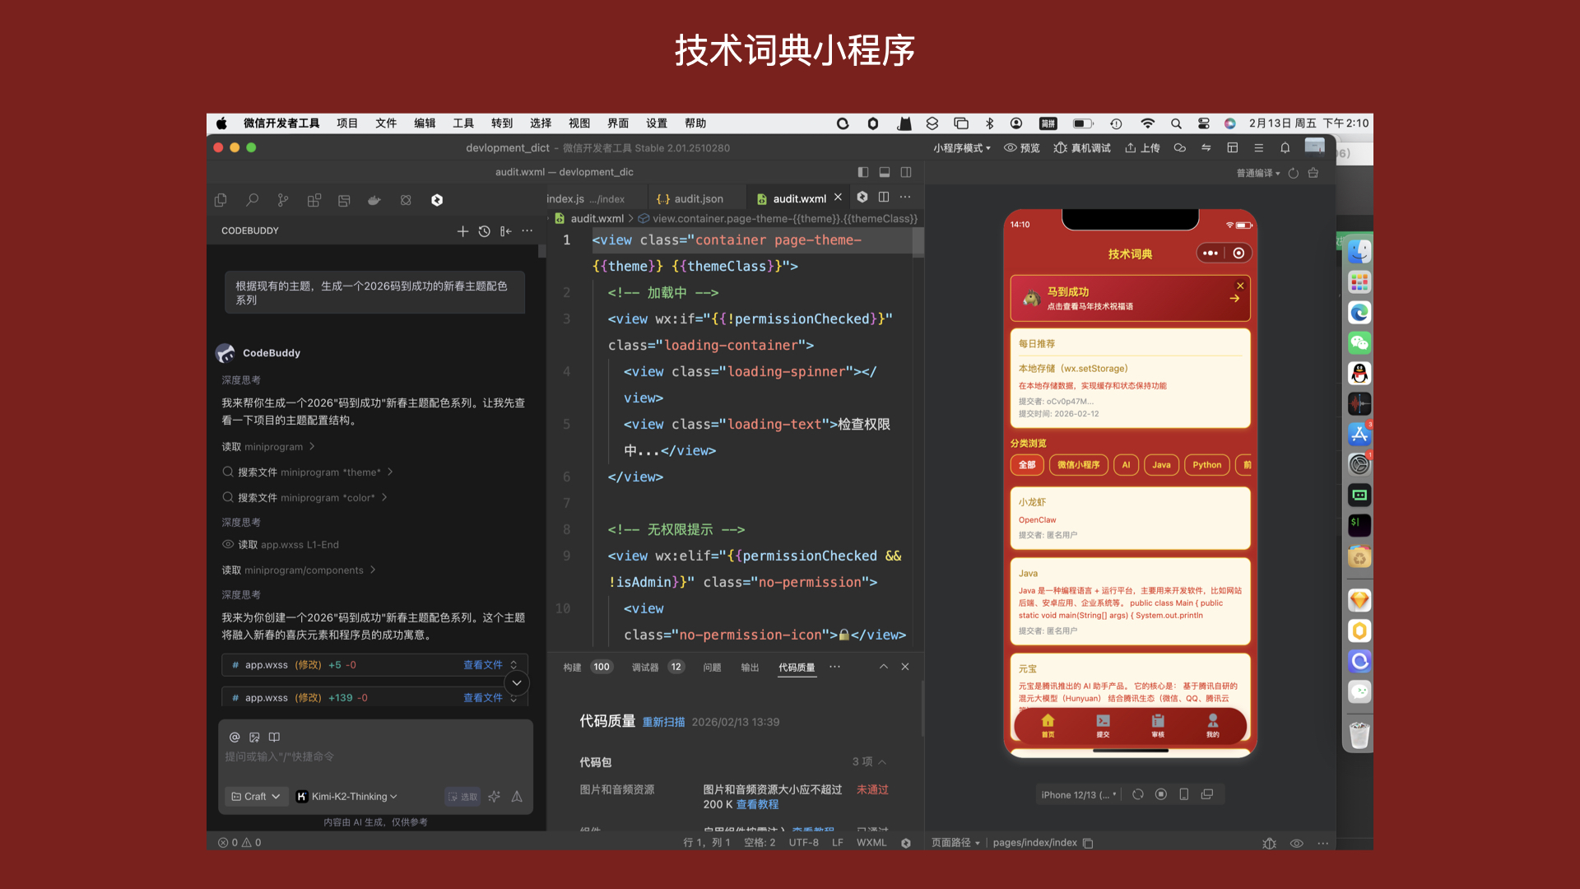The image size is (1580, 889).
Task: Open the Docker sidebar icon
Action: pyautogui.click(x=374, y=200)
